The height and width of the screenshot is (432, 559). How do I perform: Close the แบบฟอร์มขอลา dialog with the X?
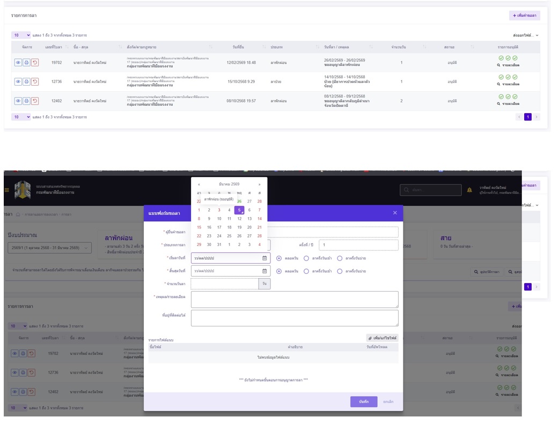click(x=395, y=213)
